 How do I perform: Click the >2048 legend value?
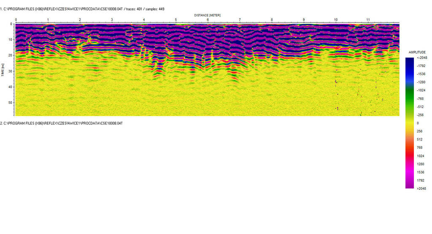421,188
